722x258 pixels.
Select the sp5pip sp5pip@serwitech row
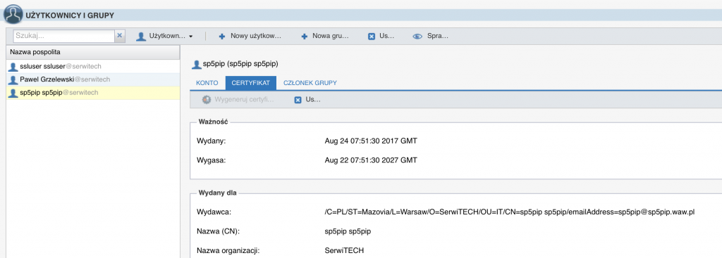click(x=93, y=93)
